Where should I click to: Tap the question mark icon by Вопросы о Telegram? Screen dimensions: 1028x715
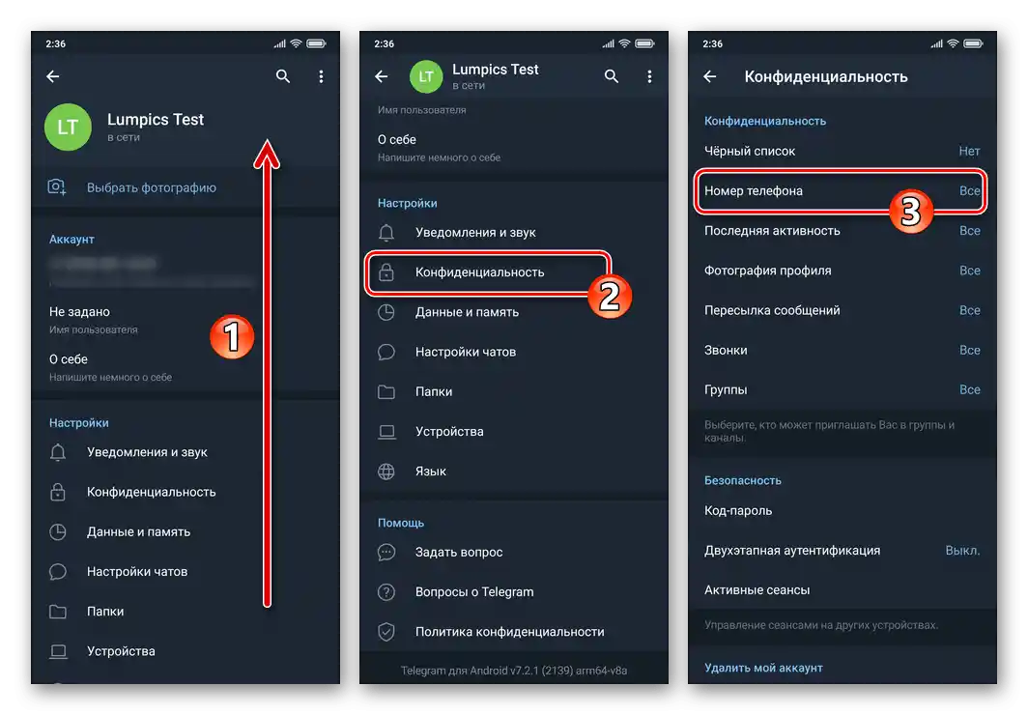coord(386,592)
